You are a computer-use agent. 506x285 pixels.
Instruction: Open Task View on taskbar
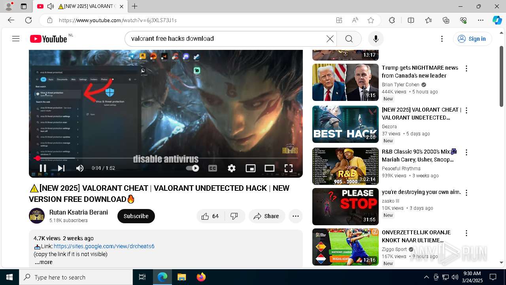tap(142, 277)
